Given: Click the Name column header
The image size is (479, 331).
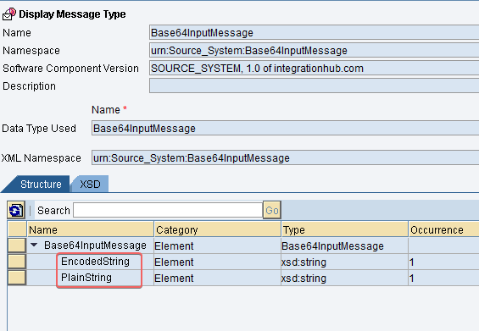Looking at the screenshot, I should click(91, 229).
